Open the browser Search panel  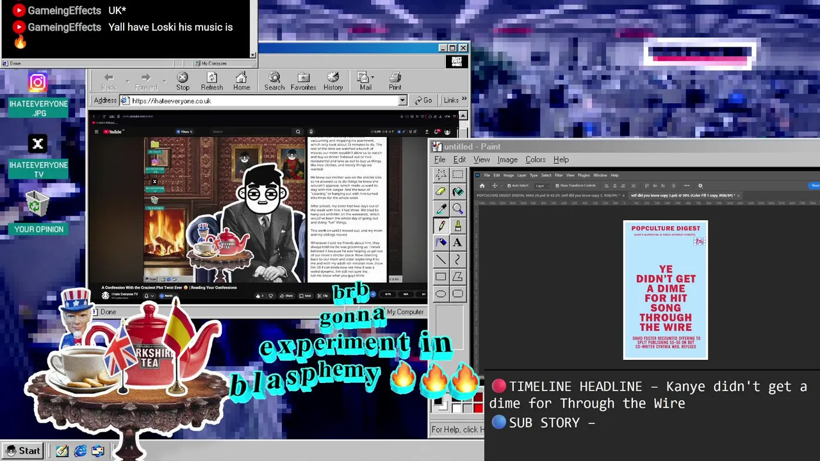(x=274, y=81)
